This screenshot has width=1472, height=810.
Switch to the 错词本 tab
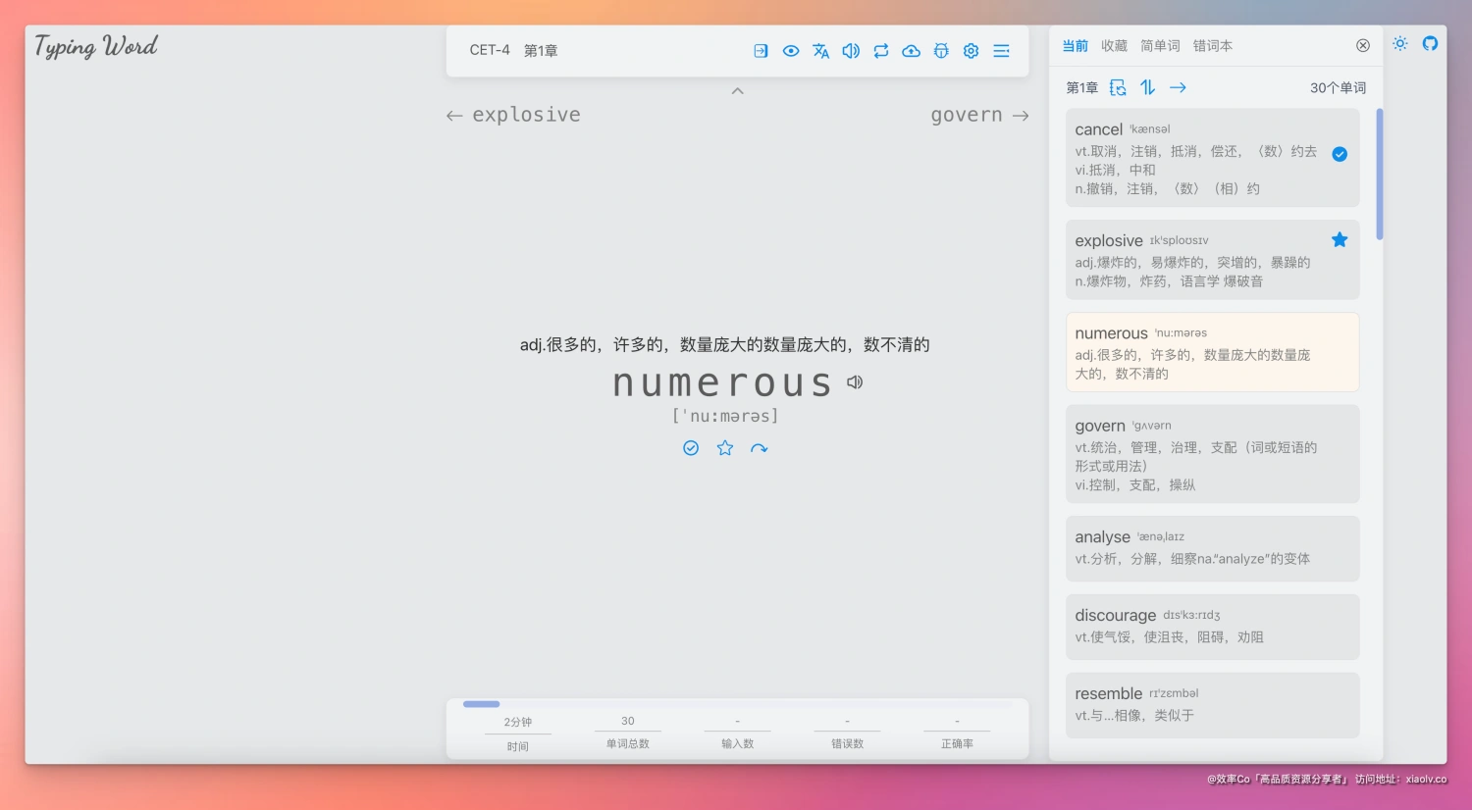coord(1212,46)
